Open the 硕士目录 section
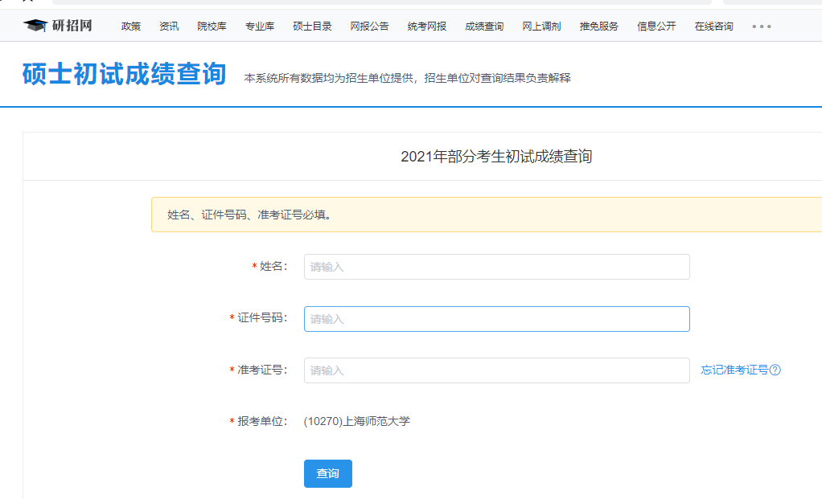Screen dimensions: 822x499 (310, 25)
